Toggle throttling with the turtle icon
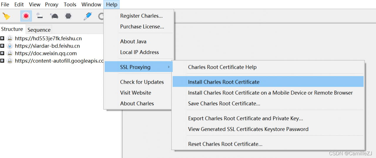 [54, 16]
